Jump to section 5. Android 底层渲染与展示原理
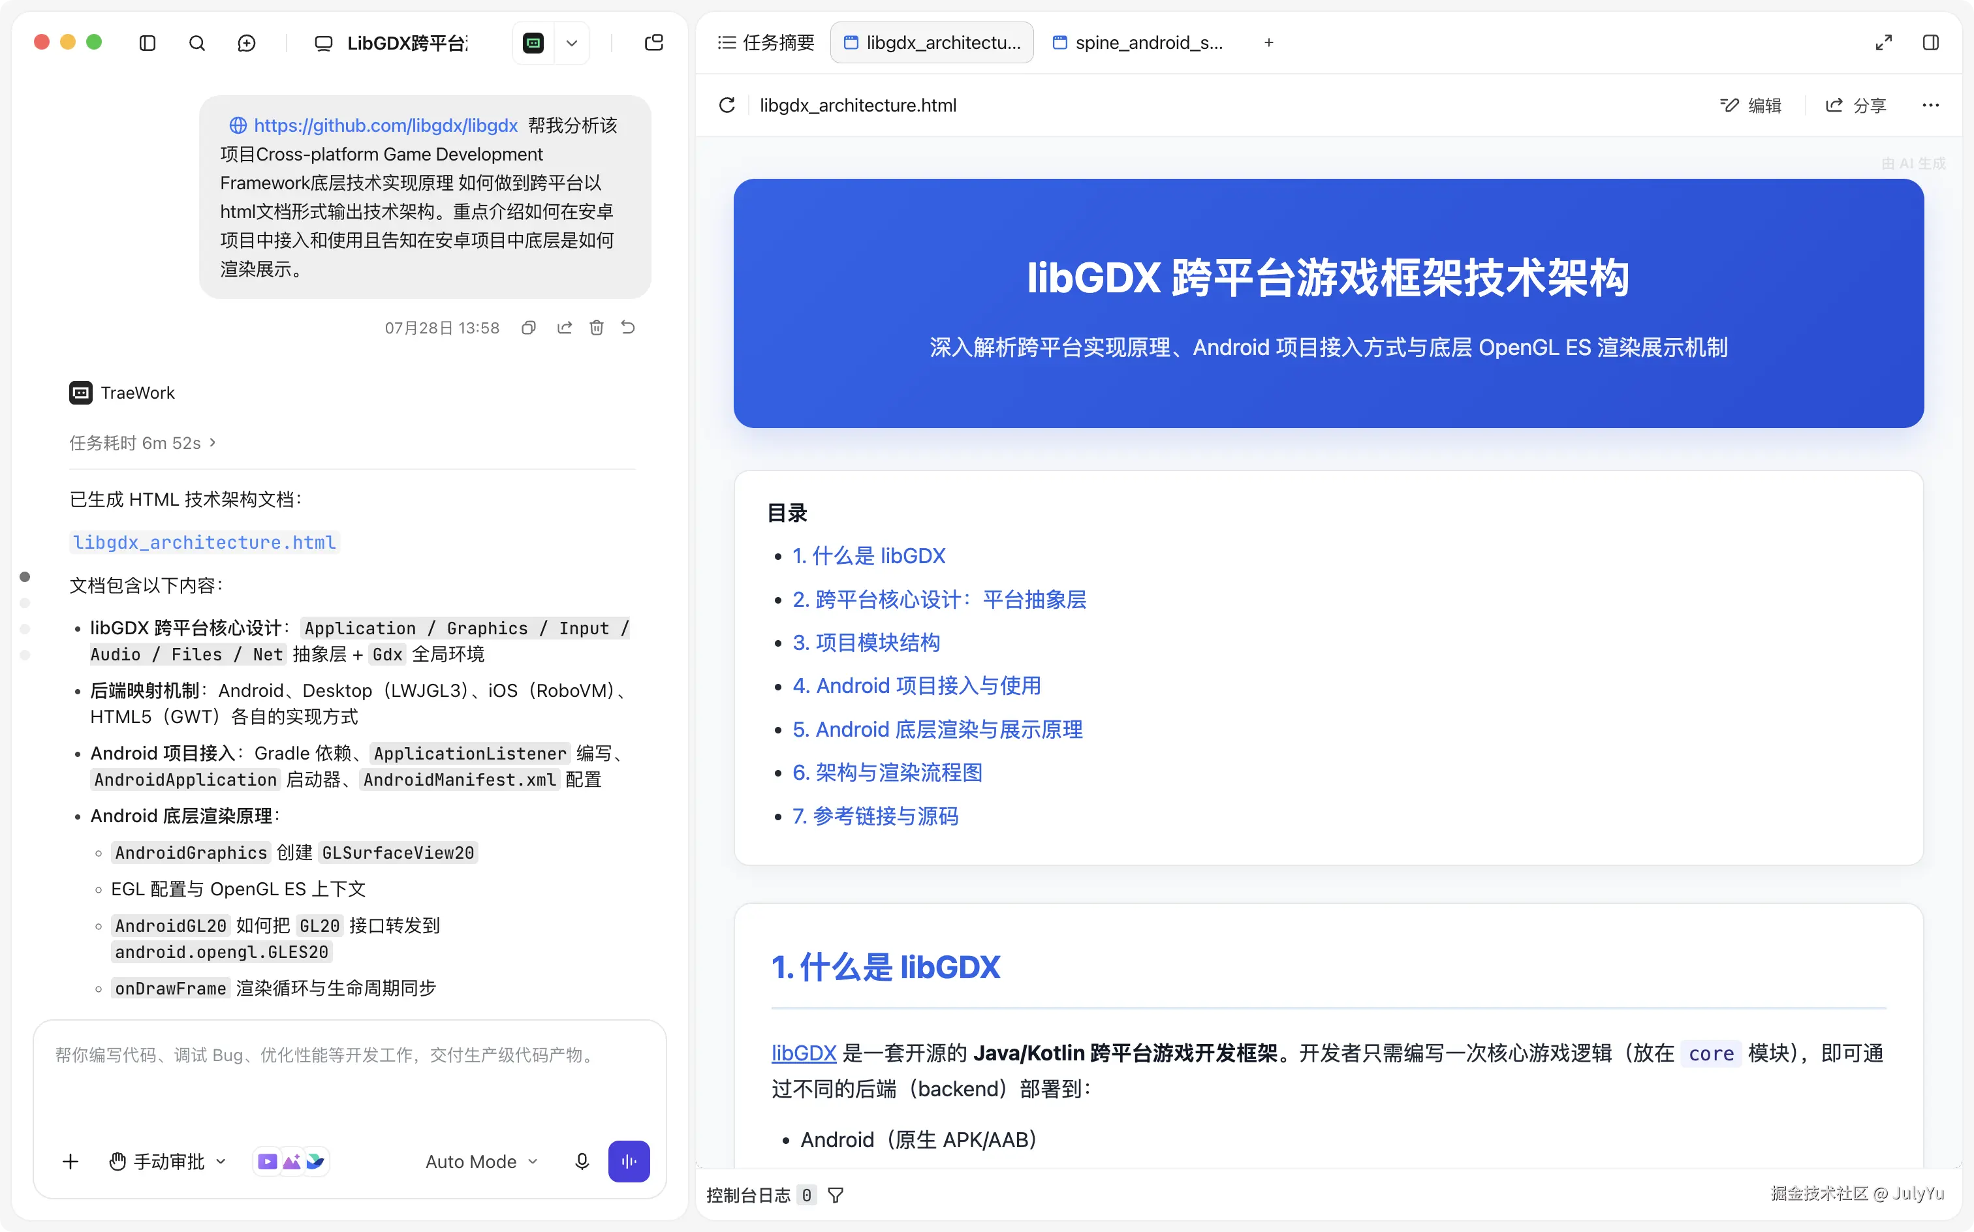This screenshot has width=1974, height=1232. tap(938, 730)
